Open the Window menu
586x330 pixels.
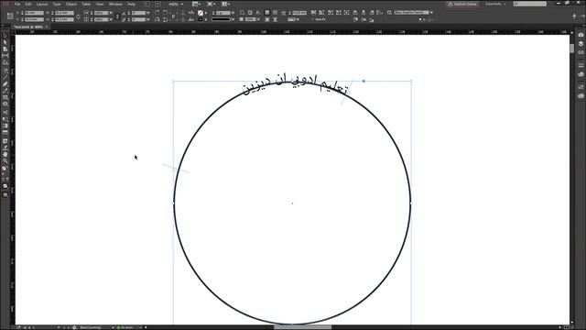coord(115,4)
